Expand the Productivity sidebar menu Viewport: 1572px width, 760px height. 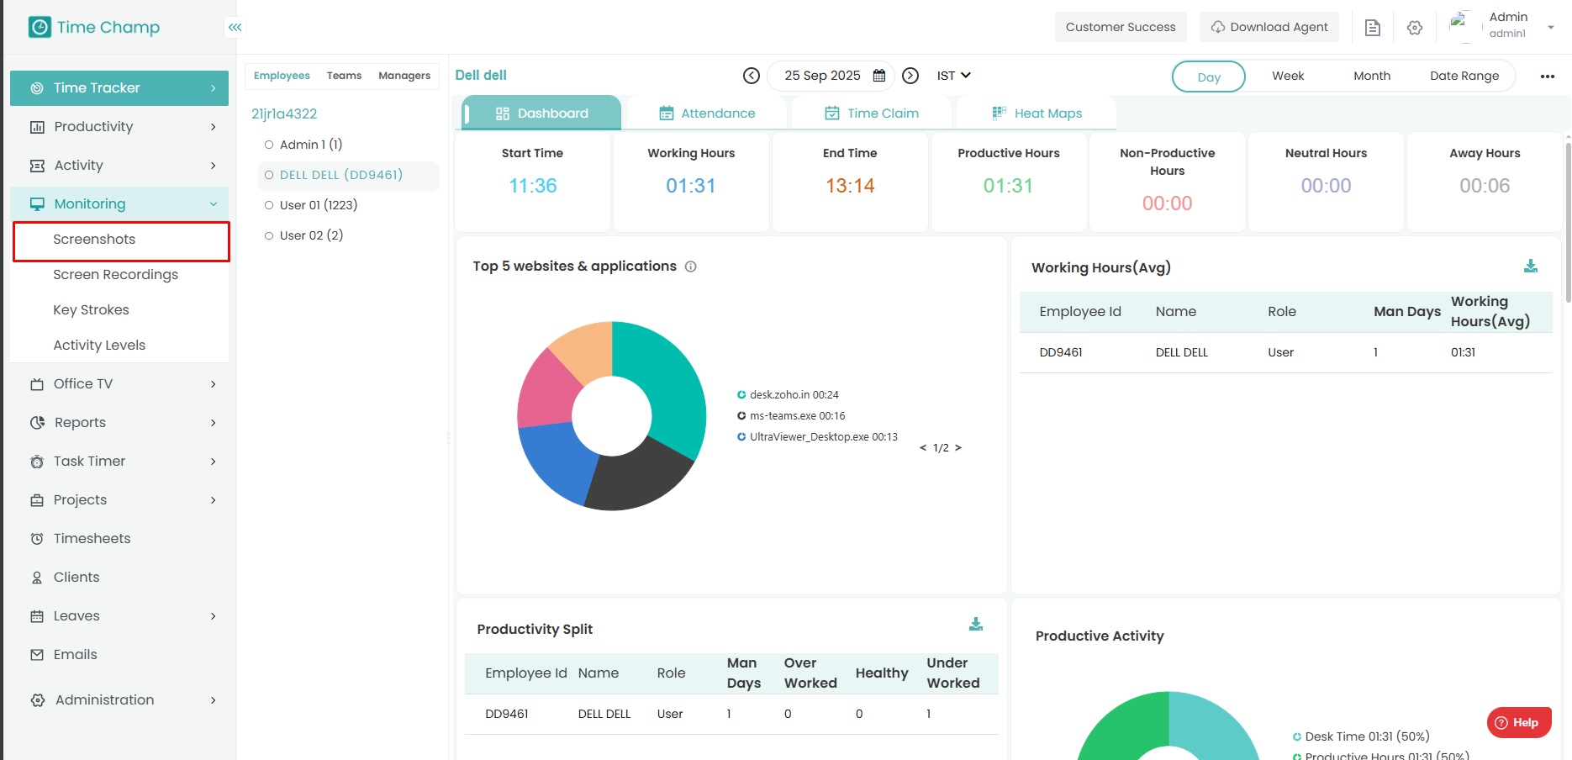click(x=119, y=127)
